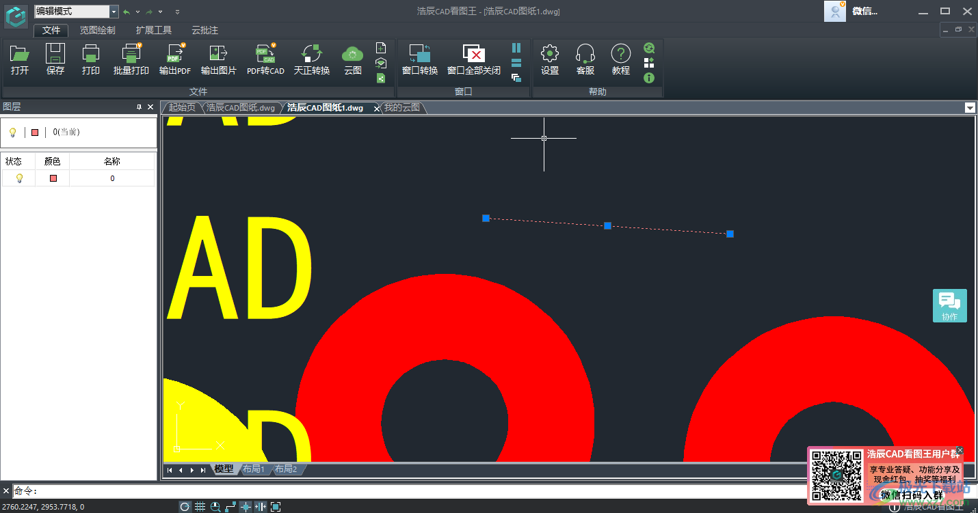This screenshot has width=978, height=513.
Task: Click the white grid apps icon
Action: [x=649, y=63]
